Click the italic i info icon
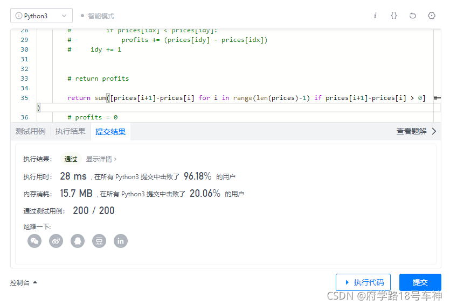The image size is (450, 306). (375, 16)
